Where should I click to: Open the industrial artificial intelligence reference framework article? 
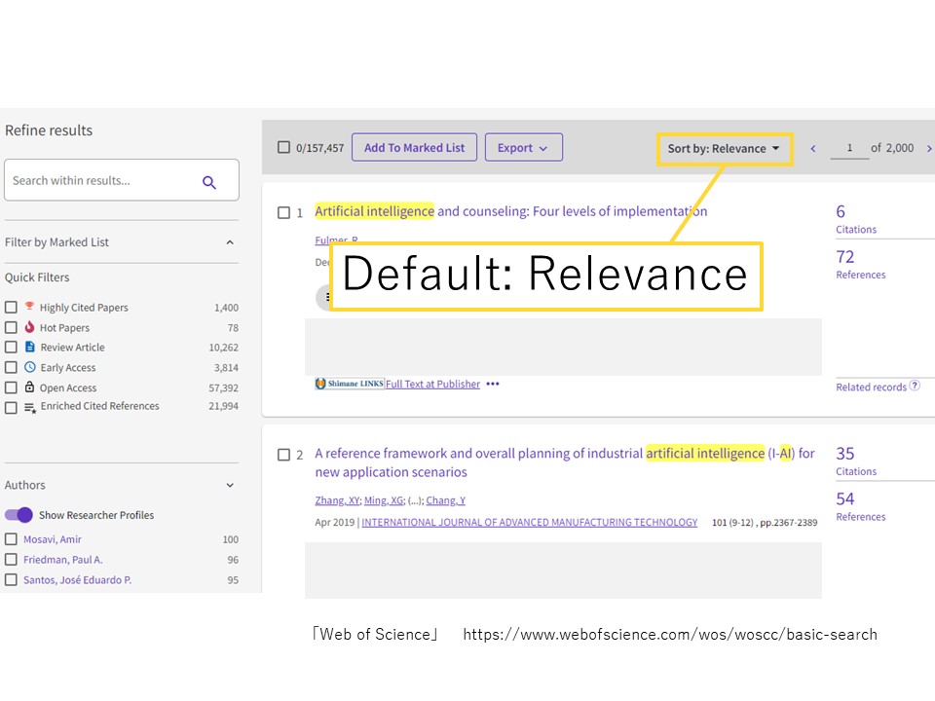564,462
